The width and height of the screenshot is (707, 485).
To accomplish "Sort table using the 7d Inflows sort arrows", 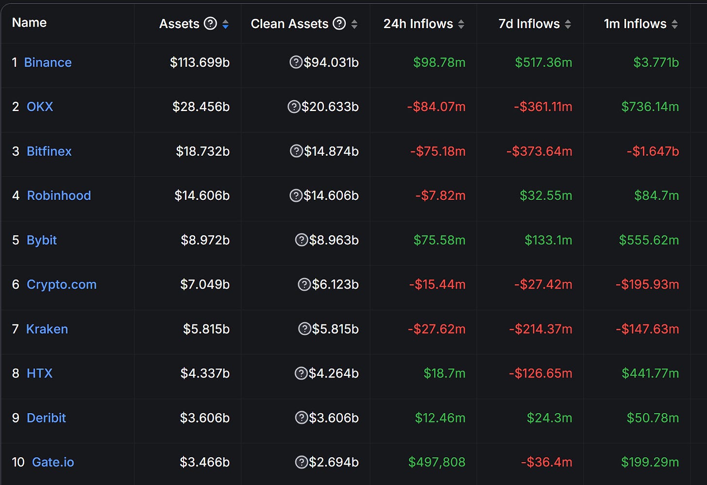I will click(x=568, y=24).
